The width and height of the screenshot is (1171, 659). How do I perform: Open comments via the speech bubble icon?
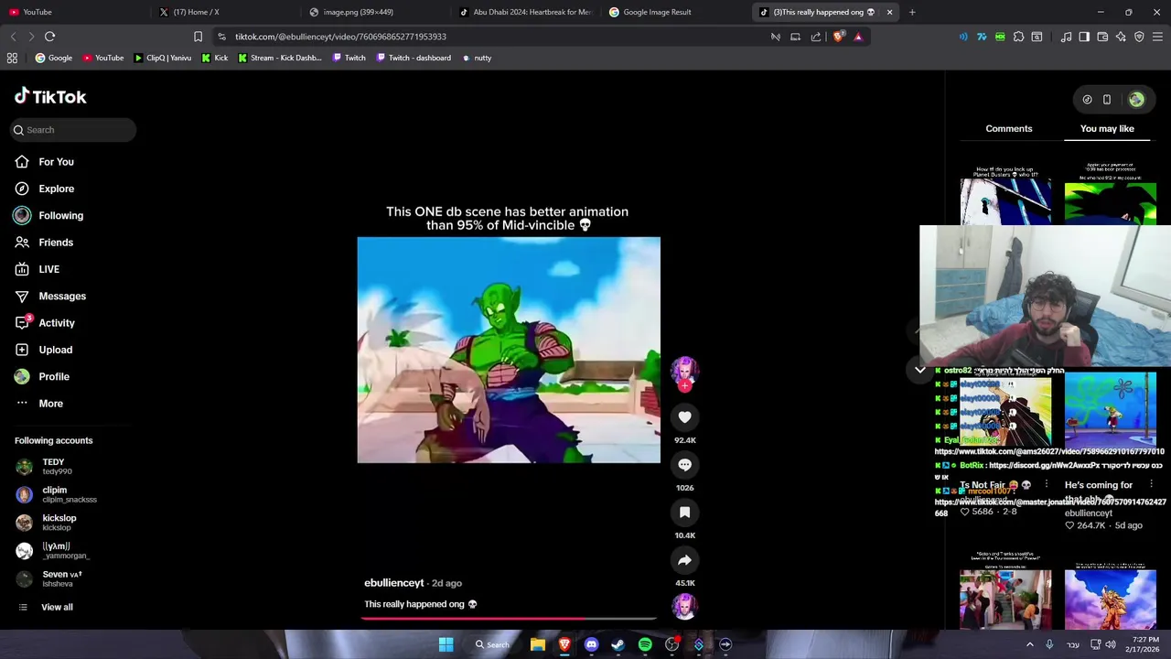point(684,465)
